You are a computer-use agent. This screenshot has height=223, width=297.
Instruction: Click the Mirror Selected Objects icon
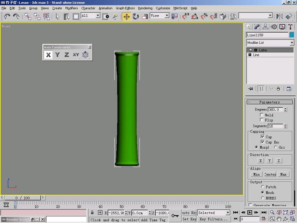click(x=279, y=17)
